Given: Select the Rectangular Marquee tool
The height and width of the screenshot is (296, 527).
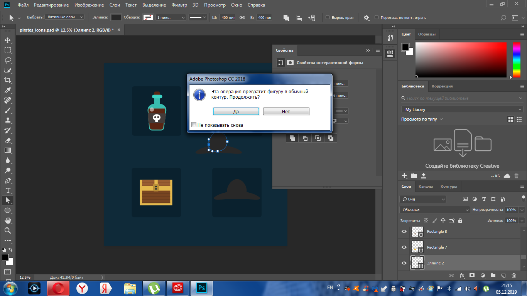Looking at the screenshot, I should 7,50.
